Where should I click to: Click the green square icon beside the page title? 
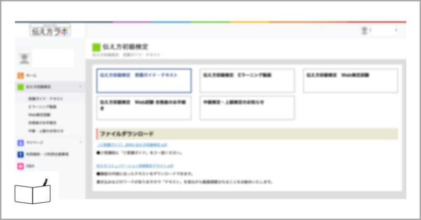tap(96, 47)
